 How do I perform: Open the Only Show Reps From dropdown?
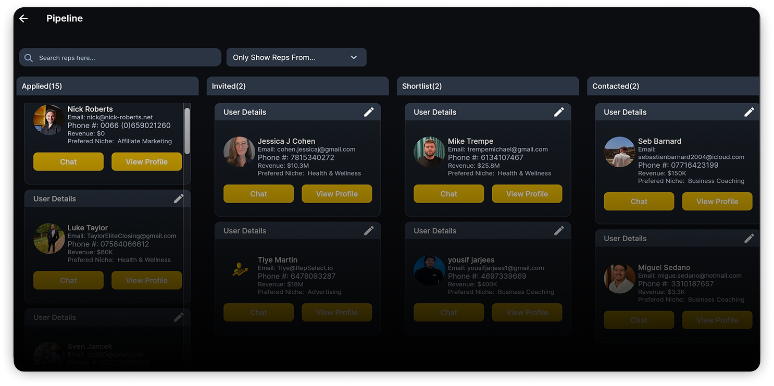(x=296, y=57)
